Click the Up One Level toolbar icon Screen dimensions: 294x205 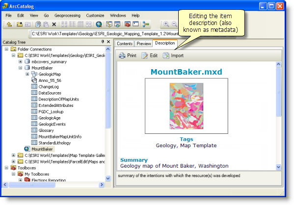coord(9,24)
